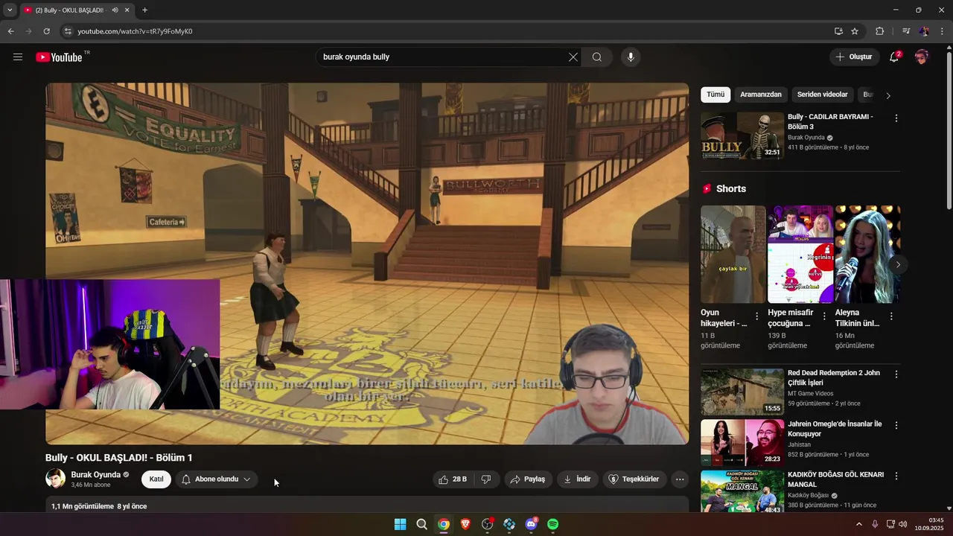Click the Katıl join button
The width and height of the screenshot is (953, 536).
[x=156, y=479]
